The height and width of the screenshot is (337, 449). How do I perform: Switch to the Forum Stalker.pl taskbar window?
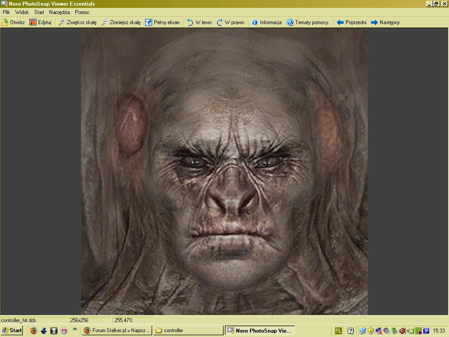(117, 330)
